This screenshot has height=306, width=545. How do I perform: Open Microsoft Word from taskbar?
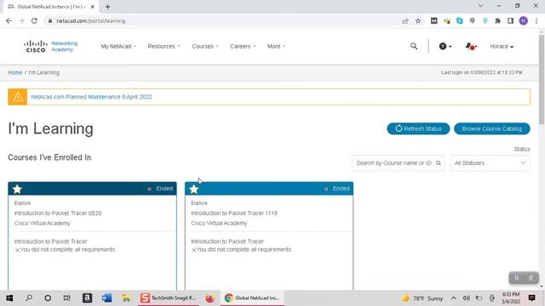[x=106, y=298]
